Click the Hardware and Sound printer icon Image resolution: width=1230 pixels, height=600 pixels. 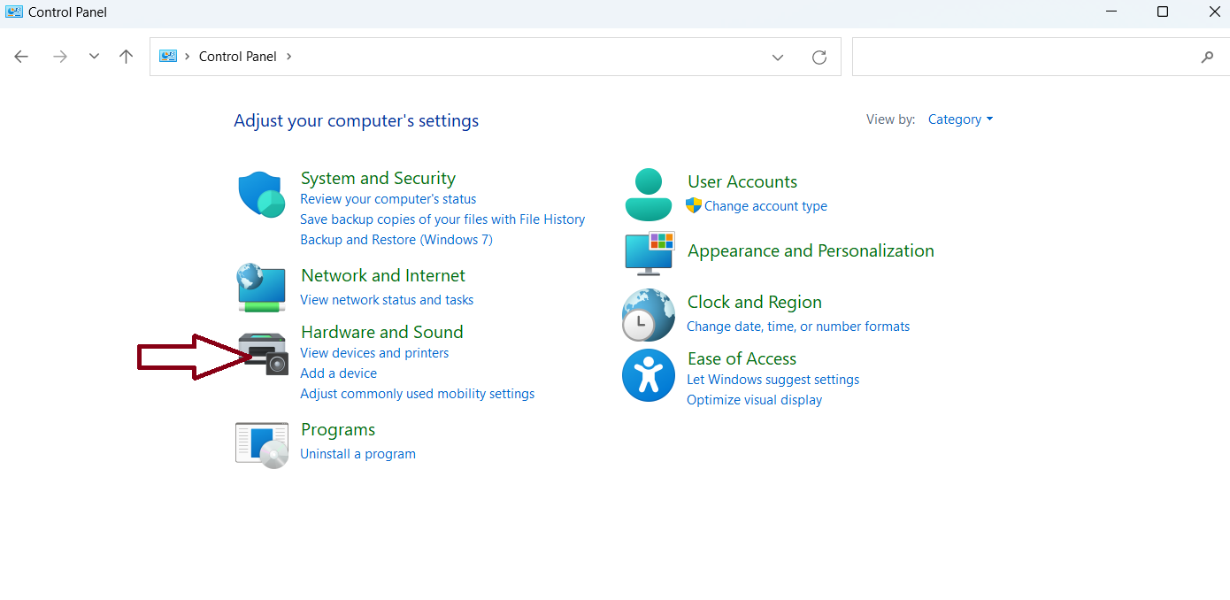(264, 353)
